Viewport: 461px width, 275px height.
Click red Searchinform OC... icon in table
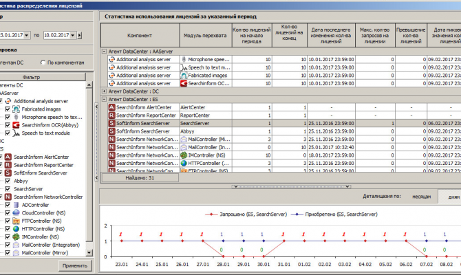(184, 83)
